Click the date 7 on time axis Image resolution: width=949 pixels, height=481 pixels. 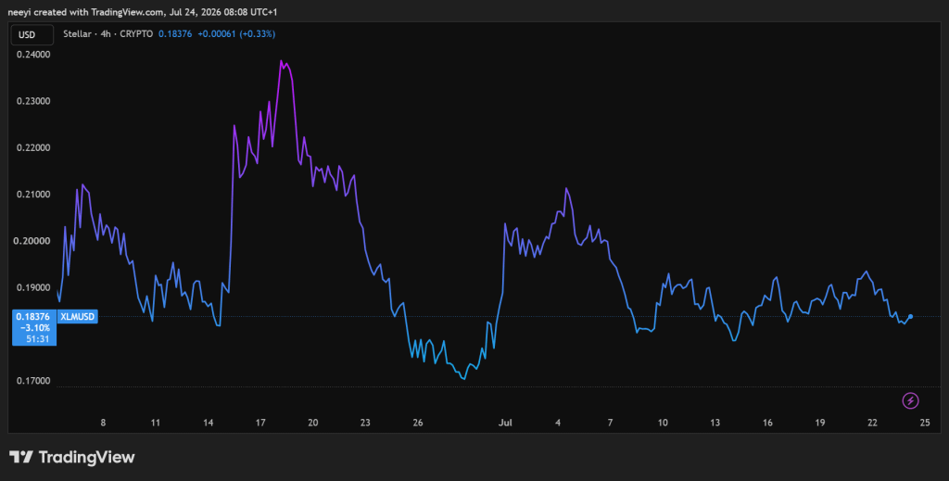point(610,423)
